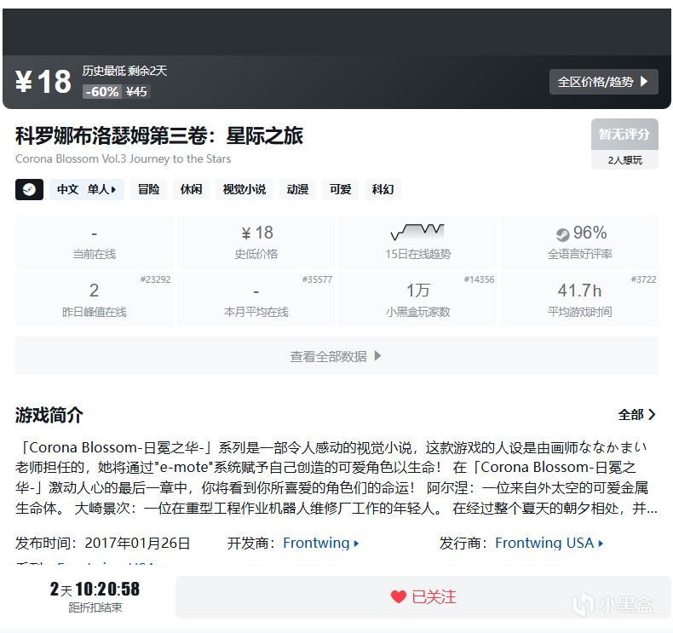Select the 可爱 tag
Image resolution: width=673 pixels, height=633 pixels.
tap(341, 189)
